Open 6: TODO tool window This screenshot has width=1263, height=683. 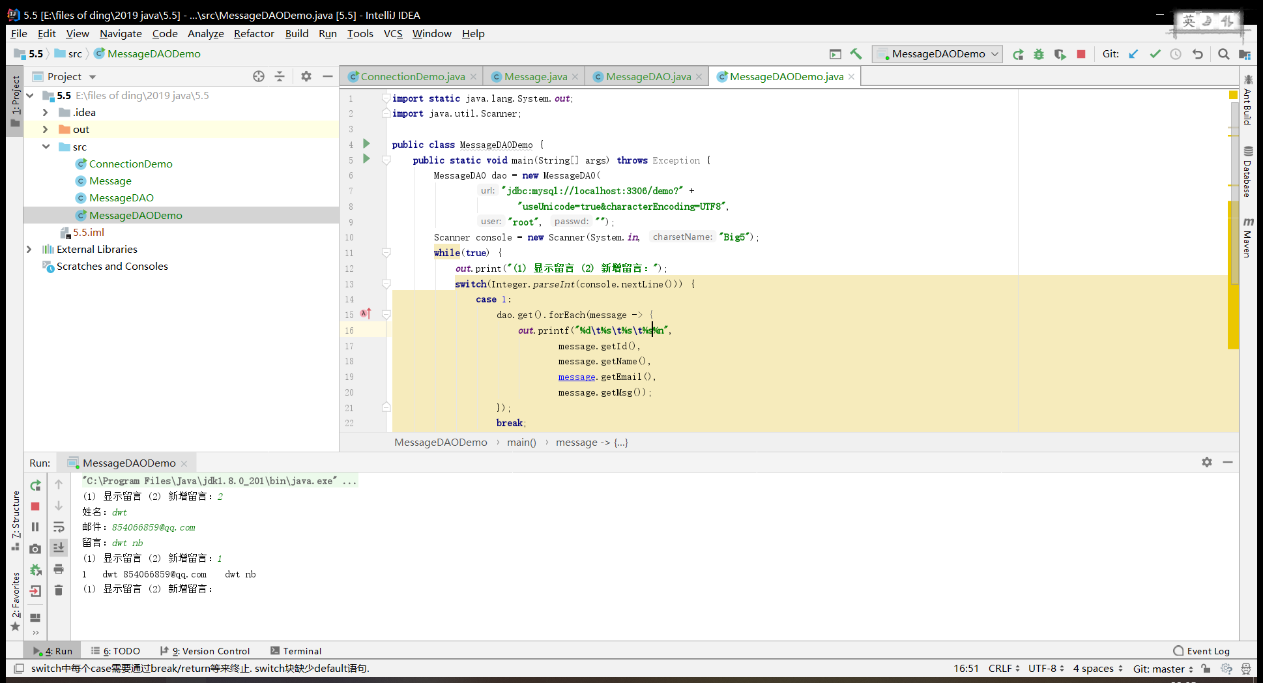[116, 651]
